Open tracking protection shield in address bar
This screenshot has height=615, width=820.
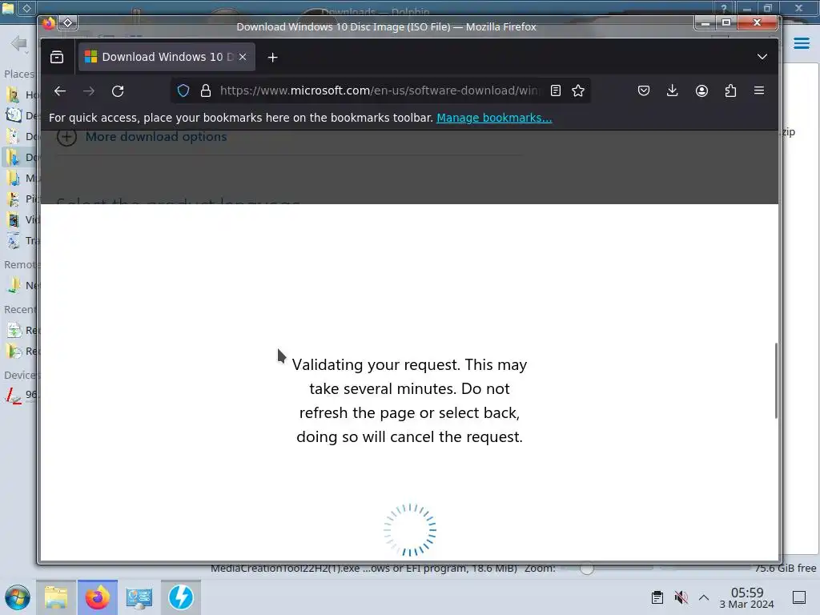[183, 90]
